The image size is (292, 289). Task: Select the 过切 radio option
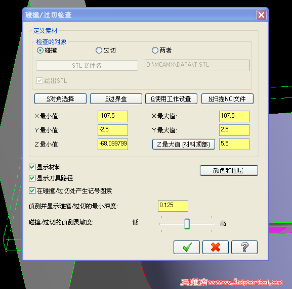(x=99, y=51)
